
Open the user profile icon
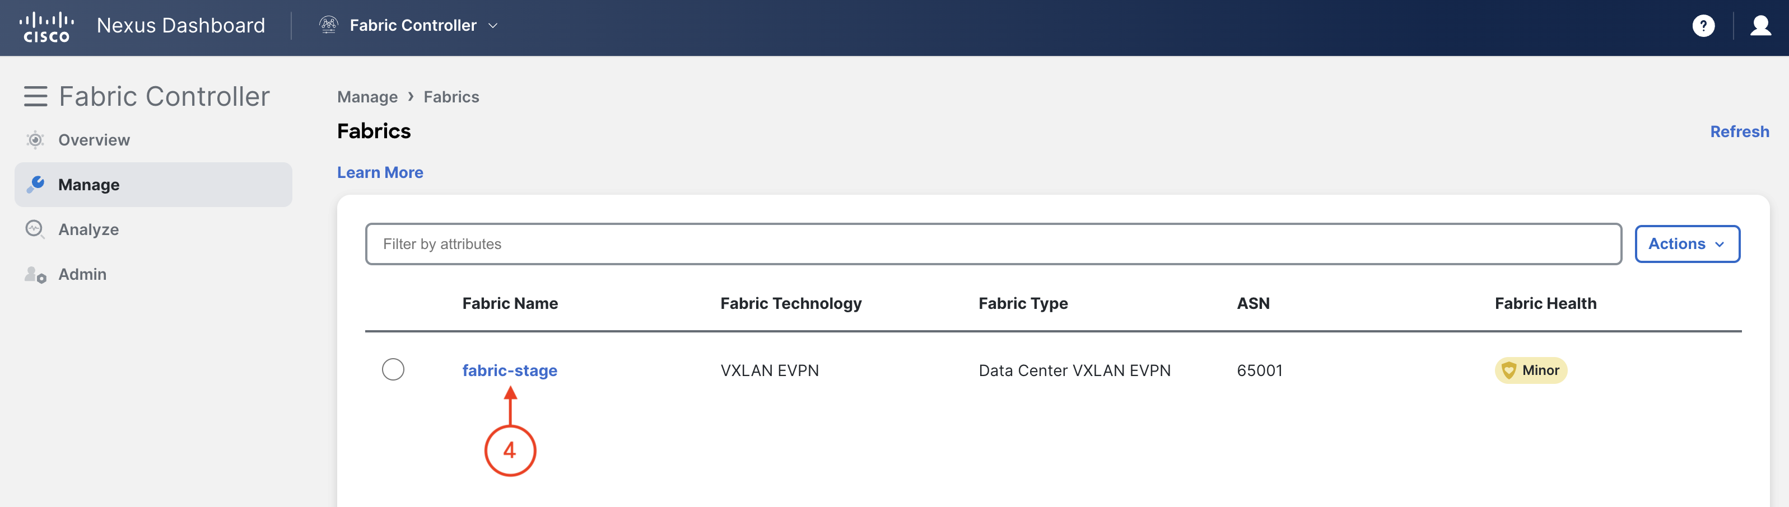pyautogui.click(x=1760, y=26)
